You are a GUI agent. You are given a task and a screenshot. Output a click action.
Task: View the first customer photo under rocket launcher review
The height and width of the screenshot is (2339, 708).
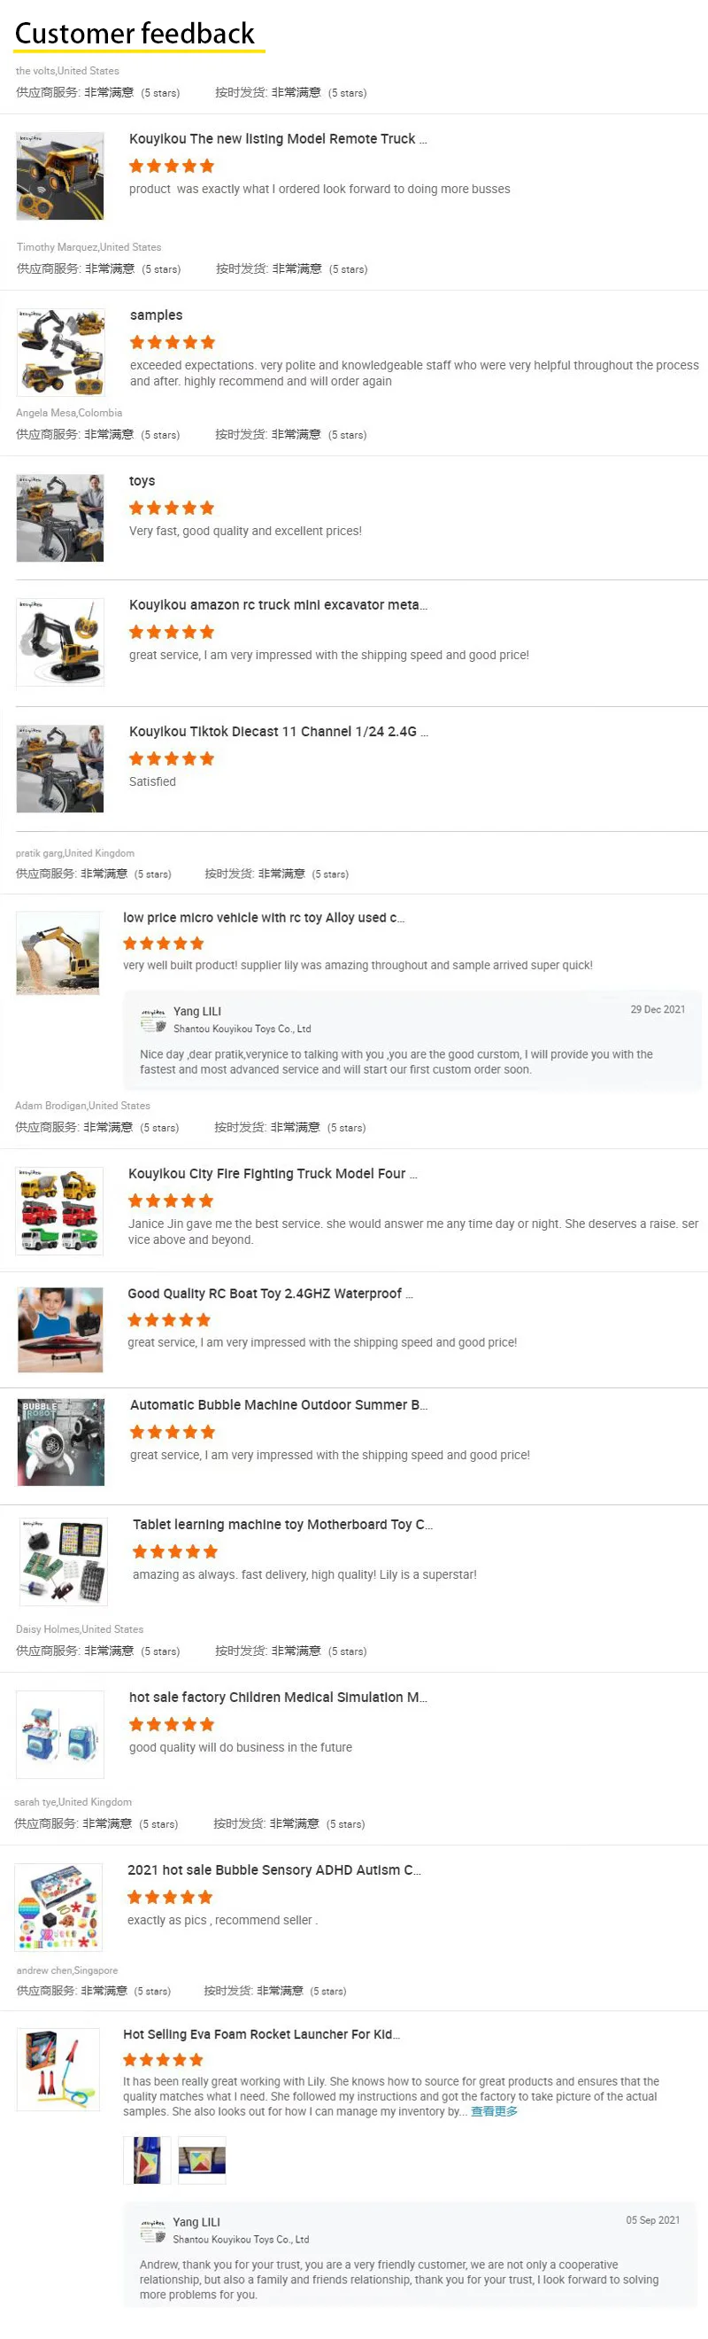pyautogui.click(x=147, y=2160)
